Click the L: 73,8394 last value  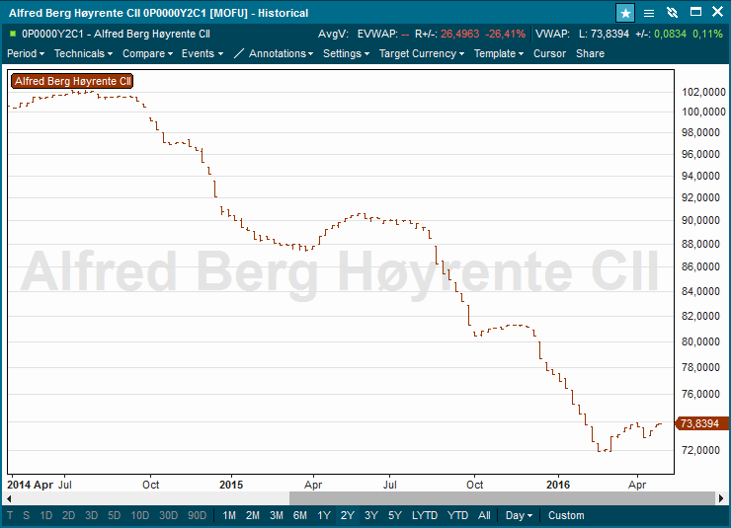tap(604, 34)
